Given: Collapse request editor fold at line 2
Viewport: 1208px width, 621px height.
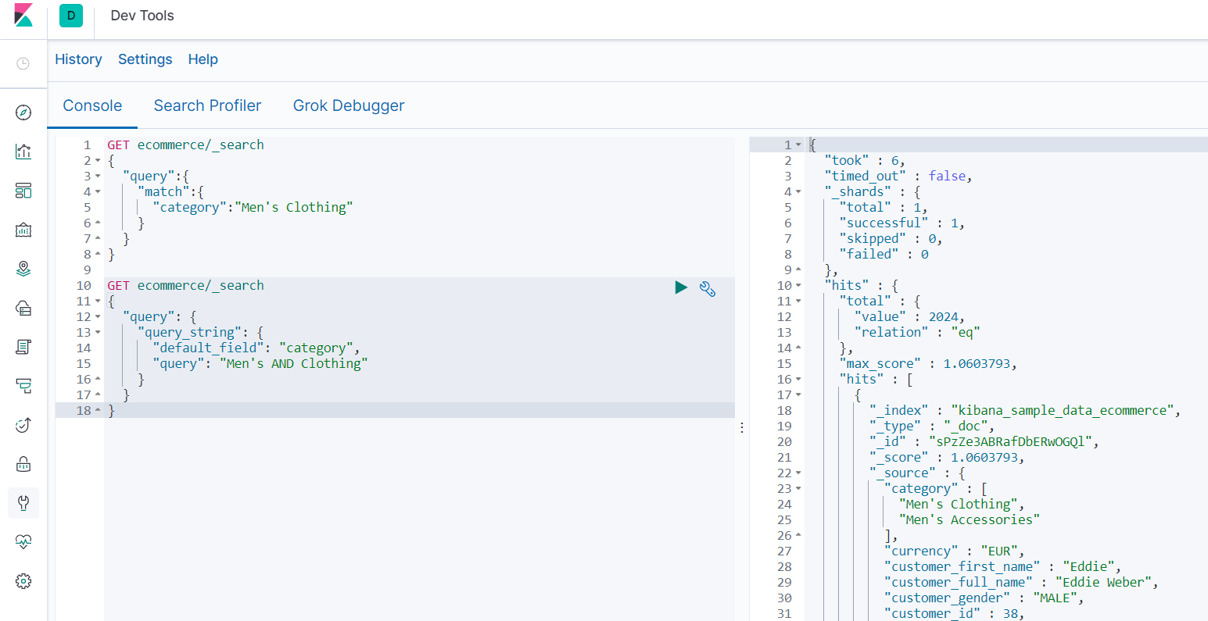Looking at the screenshot, I should point(98,161).
